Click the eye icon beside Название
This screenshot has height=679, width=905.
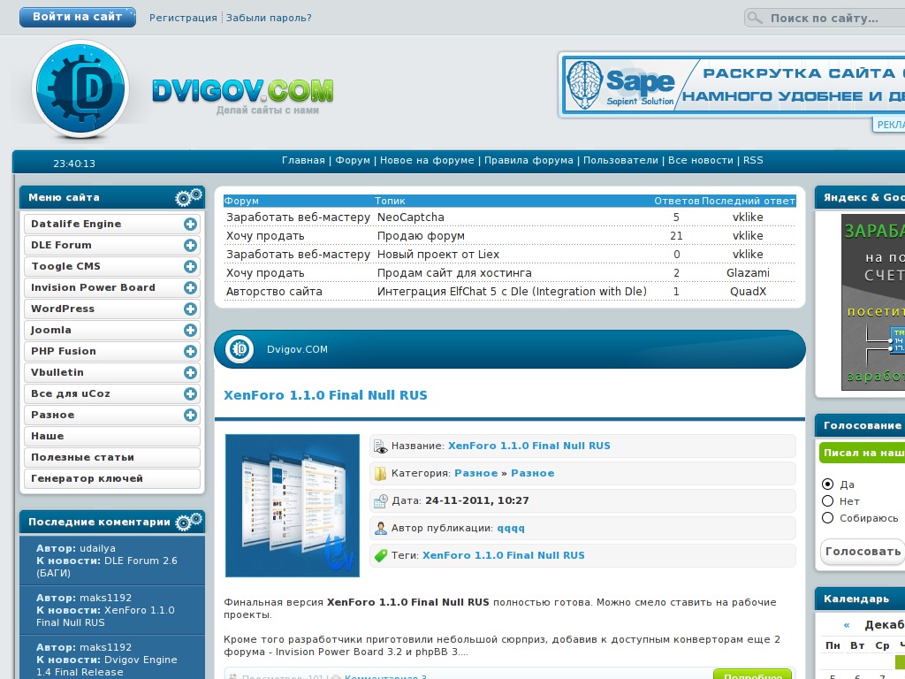[x=381, y=446]
